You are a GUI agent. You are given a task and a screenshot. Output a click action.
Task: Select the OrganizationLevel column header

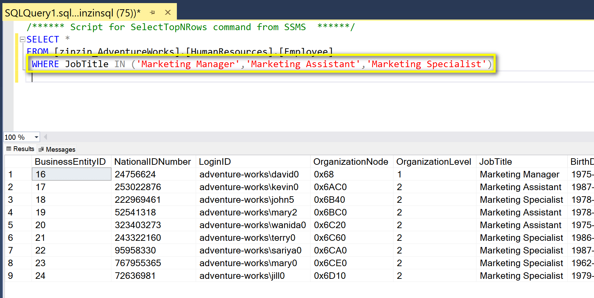point(435,162)
